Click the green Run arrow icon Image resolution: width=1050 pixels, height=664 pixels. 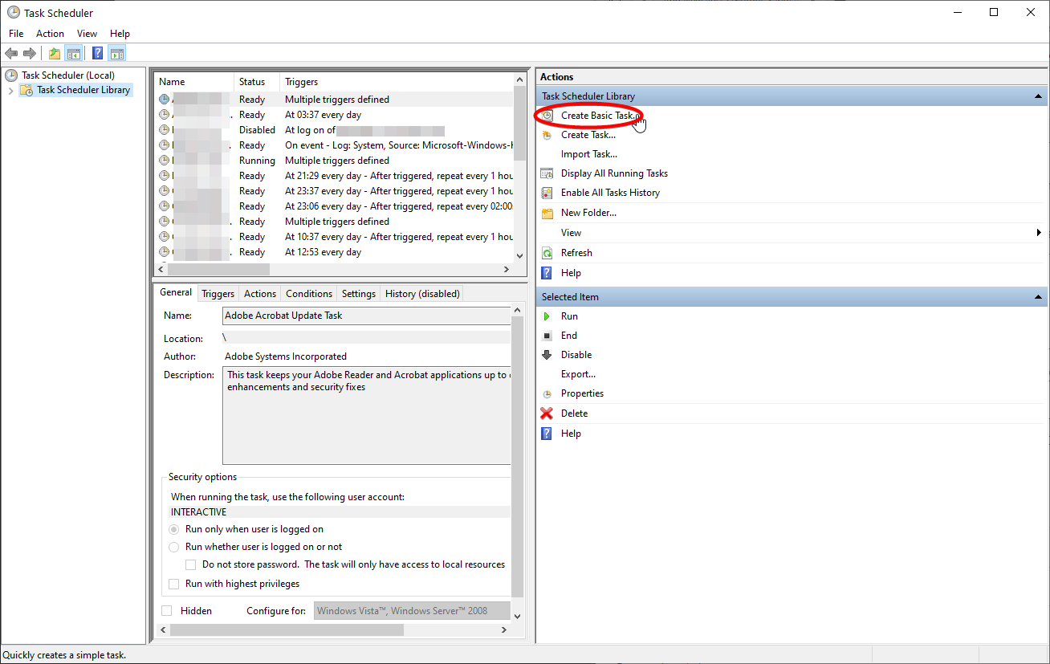coord(547,316)
